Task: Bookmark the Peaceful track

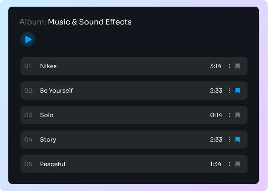Action: (x=238, y=164)
